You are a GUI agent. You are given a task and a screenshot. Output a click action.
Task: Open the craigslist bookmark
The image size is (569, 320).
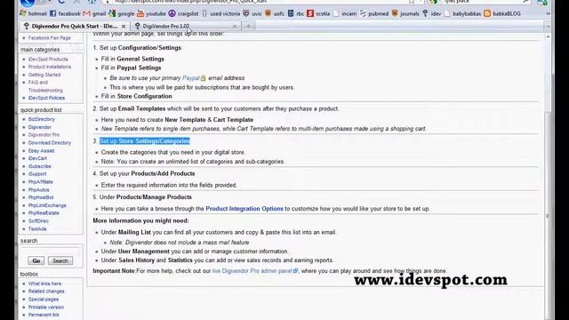[183, 14]
